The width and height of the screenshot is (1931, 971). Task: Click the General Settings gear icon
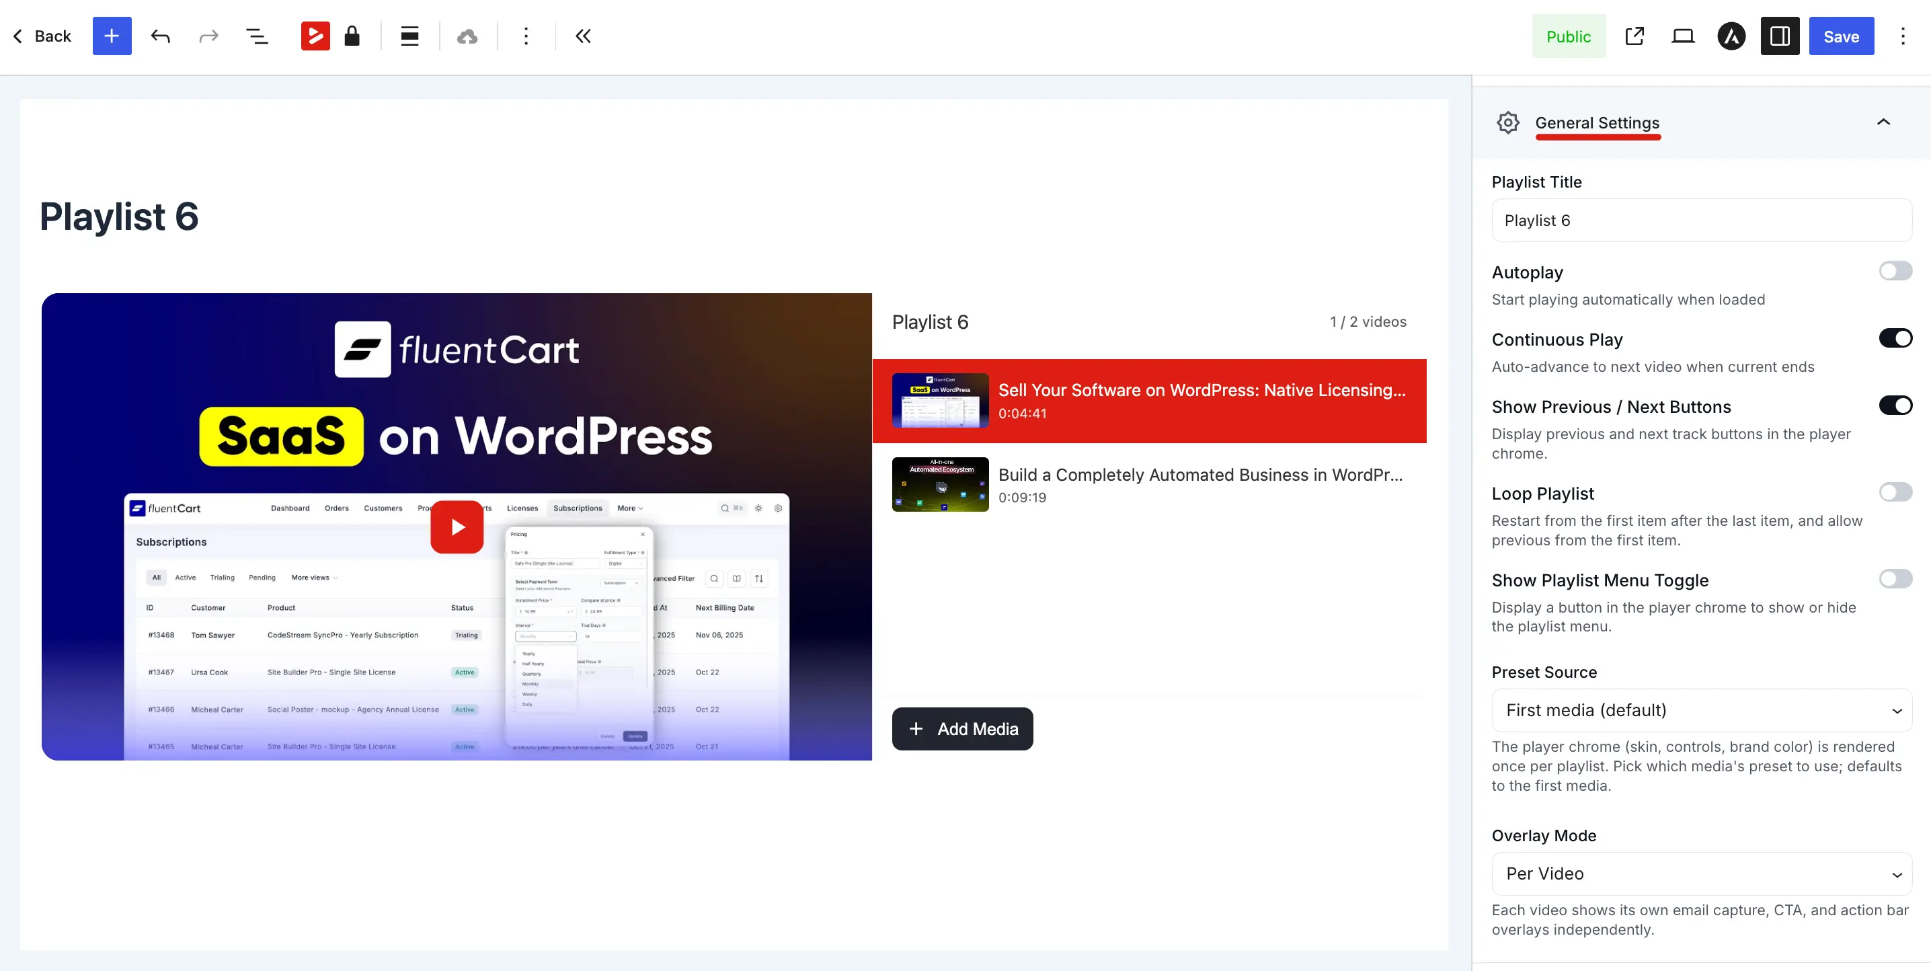coord(1507,122)
